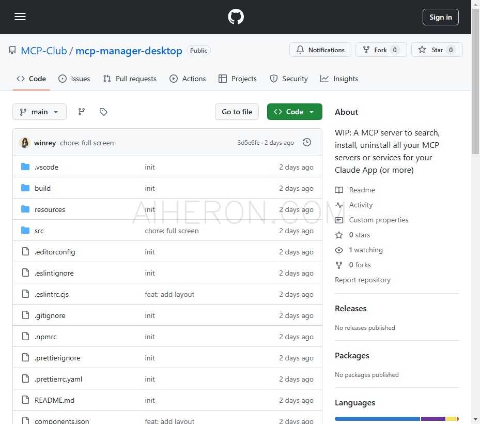Image resolution: width=480 pixels, height=424 pixels.
Task: Open the .gitignore file
Action: (x=50, y=315)
